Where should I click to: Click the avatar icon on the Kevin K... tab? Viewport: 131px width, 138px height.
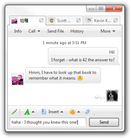pos(89,21)
